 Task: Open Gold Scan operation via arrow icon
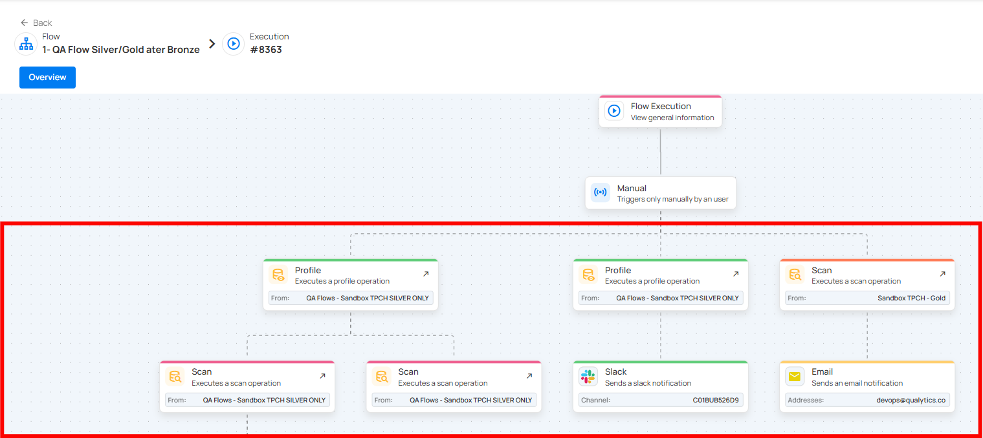pos(942,274)
